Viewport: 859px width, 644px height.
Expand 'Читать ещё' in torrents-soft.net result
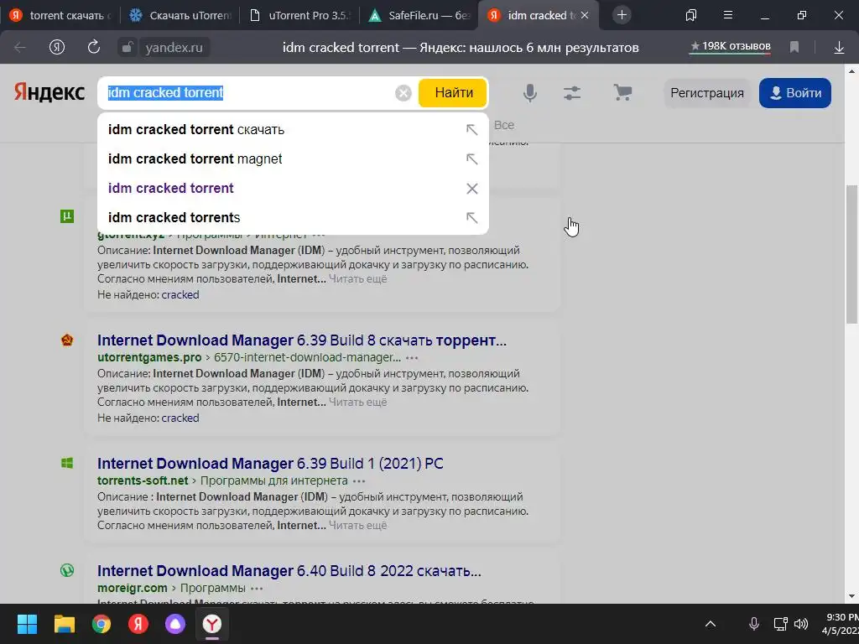[357, 525]
